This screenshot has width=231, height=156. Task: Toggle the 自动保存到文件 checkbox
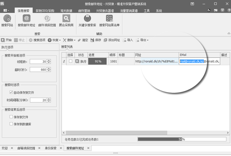[x=12, y=92]
